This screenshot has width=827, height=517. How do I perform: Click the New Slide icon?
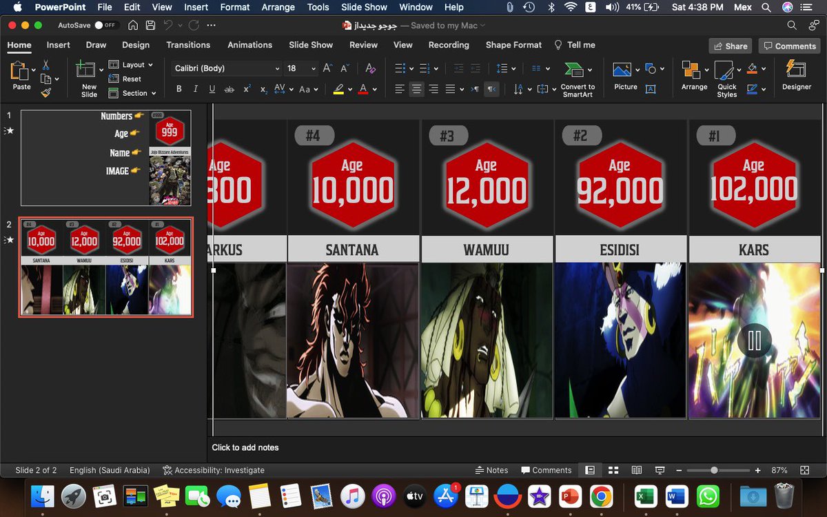[x=86, y=71]
